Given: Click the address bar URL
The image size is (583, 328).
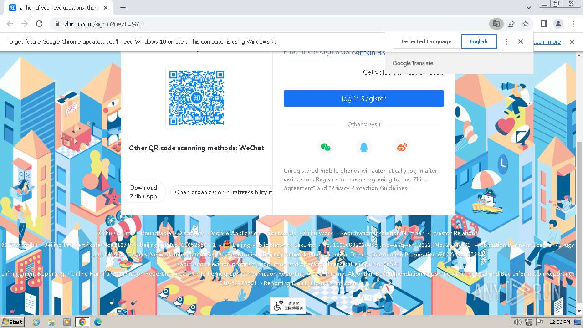Looking at the screenshot, I should (104, 24).
